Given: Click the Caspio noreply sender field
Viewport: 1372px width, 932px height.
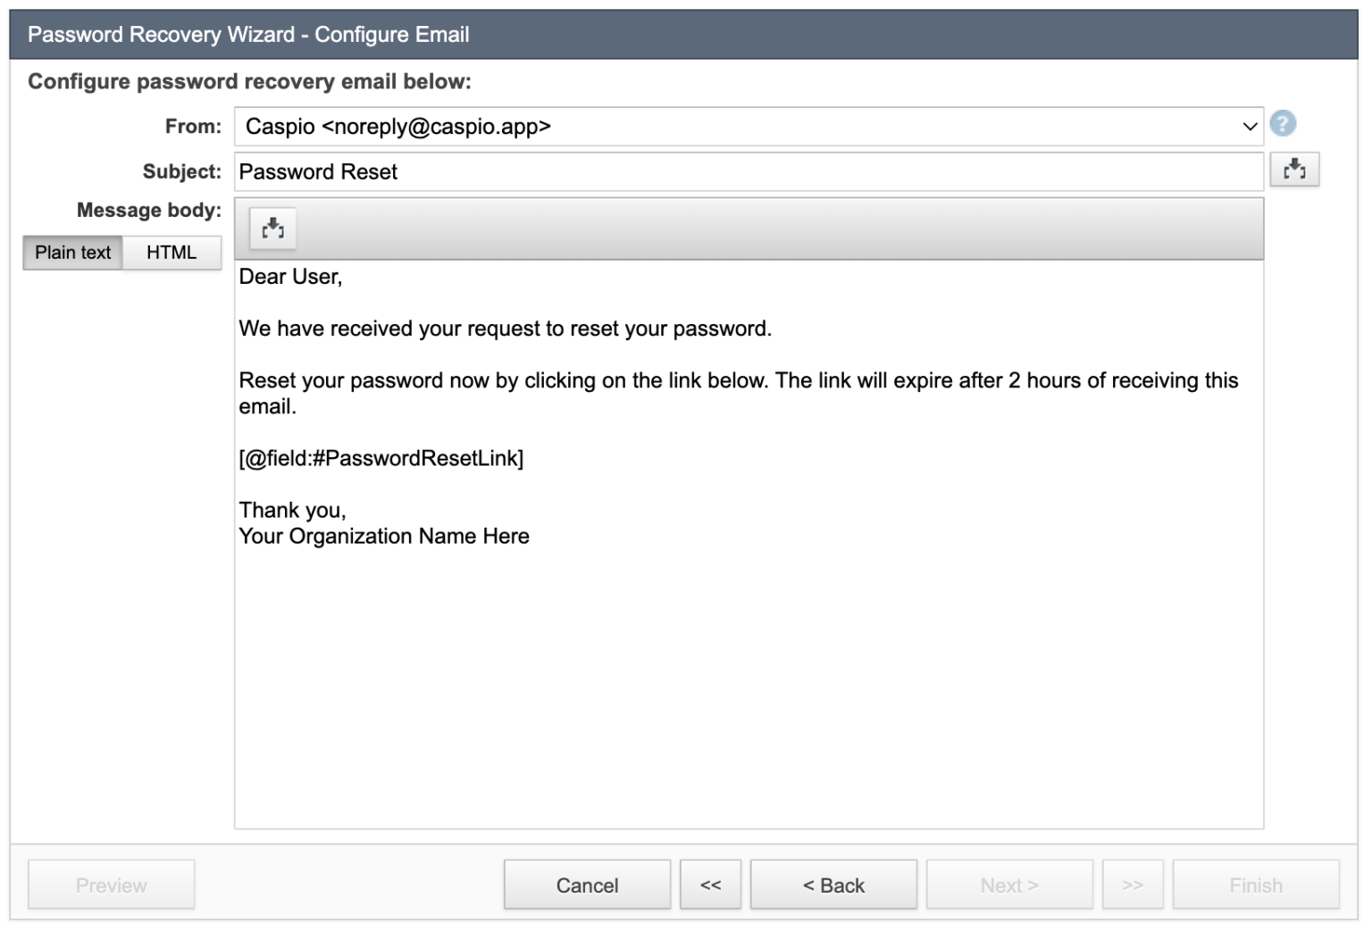Looking at the screenshot, I should pyautogui.click(x=625, y=127).
